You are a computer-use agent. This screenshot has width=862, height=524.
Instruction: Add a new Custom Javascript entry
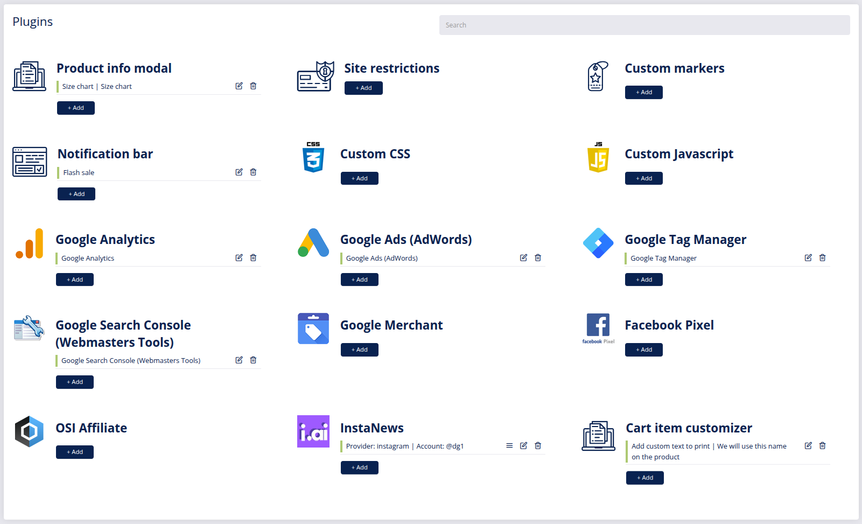[x=643, y=178]
